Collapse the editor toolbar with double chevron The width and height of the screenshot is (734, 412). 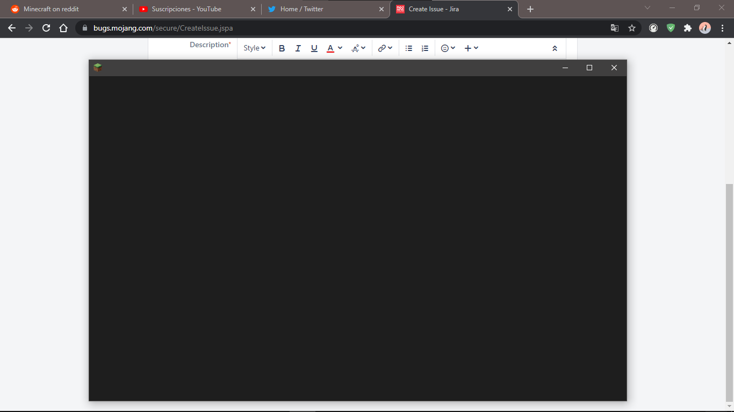click(x=555, y=48)
